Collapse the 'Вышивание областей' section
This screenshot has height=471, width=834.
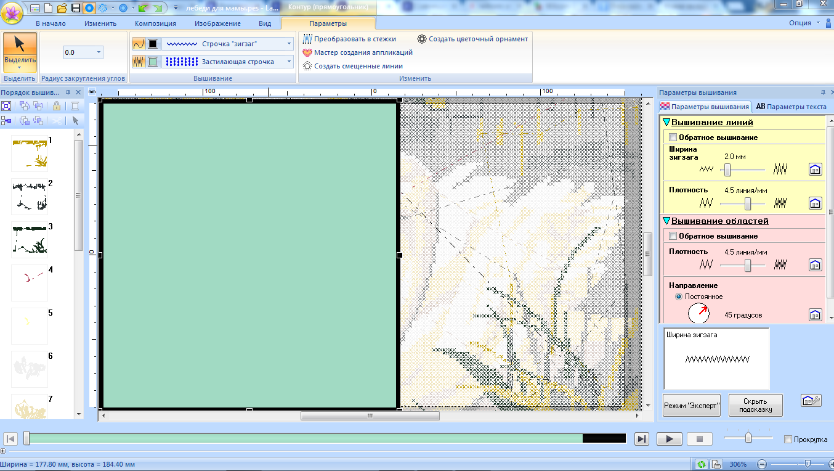[666, 221]
